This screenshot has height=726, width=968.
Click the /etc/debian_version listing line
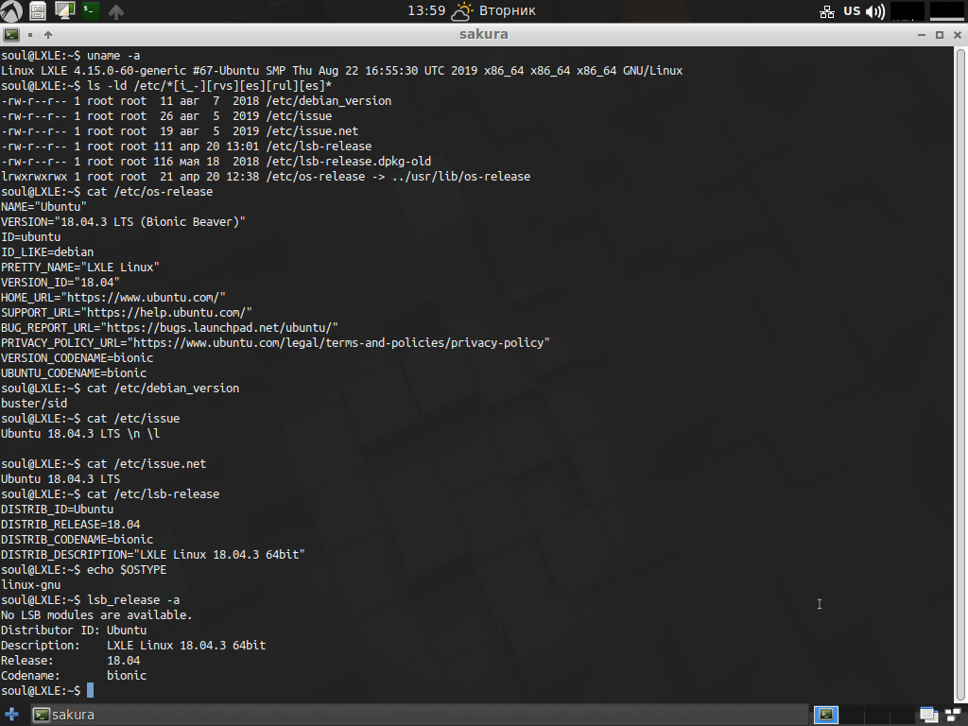point(196,100)
